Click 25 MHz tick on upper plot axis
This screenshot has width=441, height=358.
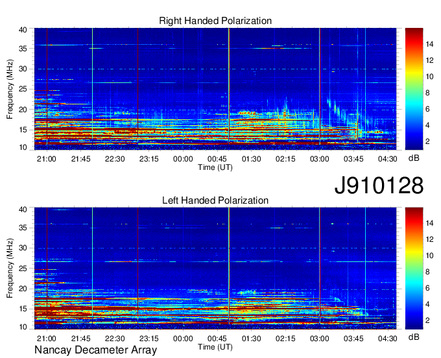[23, 89]
